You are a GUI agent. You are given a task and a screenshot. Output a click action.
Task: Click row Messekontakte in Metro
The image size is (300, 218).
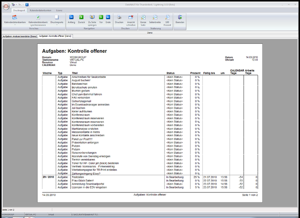click(150, 132)
